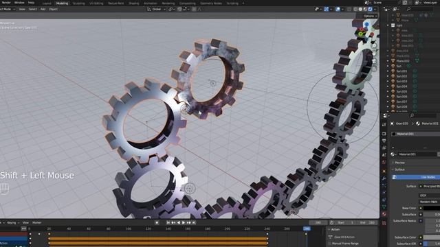The height and width of the screenshot is (247, 440).
Task: Open the Physics properties tab
Action: pyautogui.click(x=384, y=193)
